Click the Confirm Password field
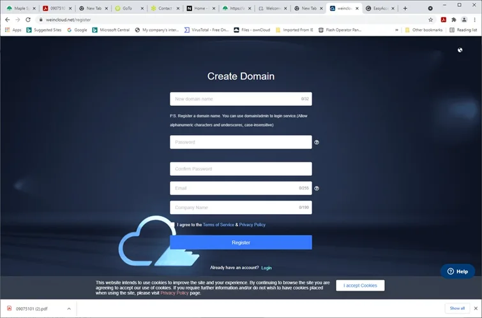Viewport: 482px width, 318px height. tap(241, 169)
